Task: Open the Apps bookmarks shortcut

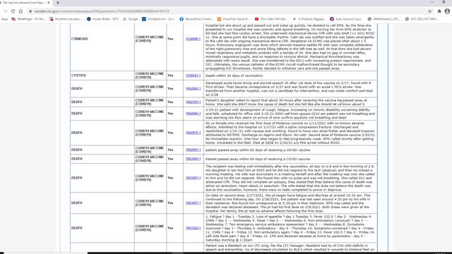Action: 4,19
